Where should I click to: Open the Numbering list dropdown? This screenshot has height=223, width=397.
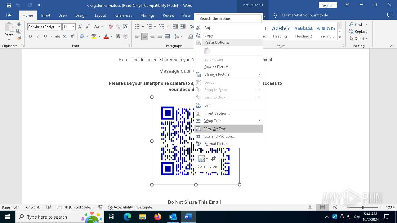155,27
